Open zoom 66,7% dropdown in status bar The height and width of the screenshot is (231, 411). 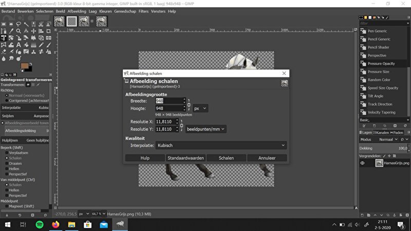99,214
